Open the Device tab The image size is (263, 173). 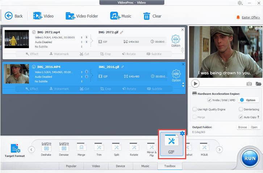120,166
